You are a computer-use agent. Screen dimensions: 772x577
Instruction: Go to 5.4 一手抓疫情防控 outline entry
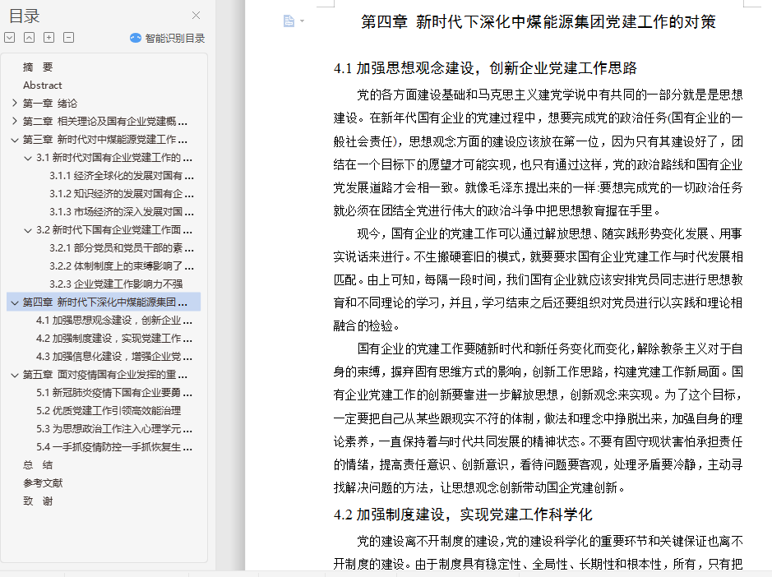coord(114,447)
